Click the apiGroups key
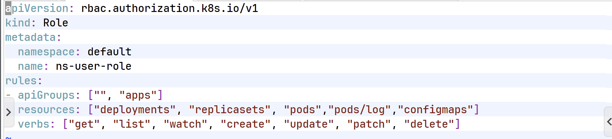This screenshot has height=139, width=612. click(46, 95)
